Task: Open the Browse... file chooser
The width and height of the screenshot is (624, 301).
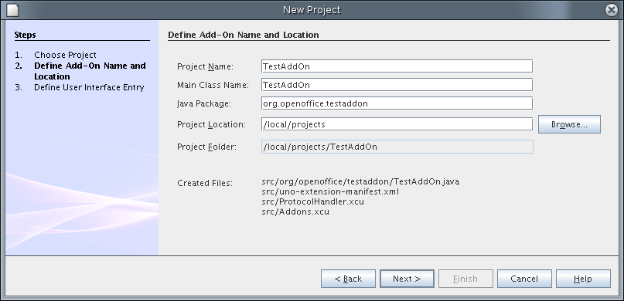Action: pos(569,124)
